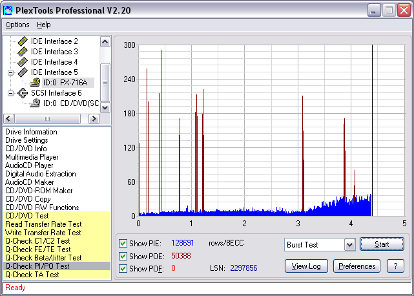414x296 pixels.
Task: Open CD/DVD-ROM Maker
Action: pos(39,191)
